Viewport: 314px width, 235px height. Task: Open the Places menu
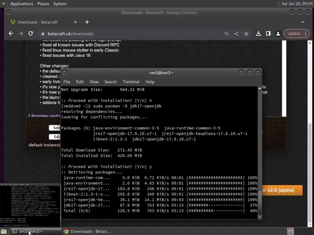[x=43, y=4]
